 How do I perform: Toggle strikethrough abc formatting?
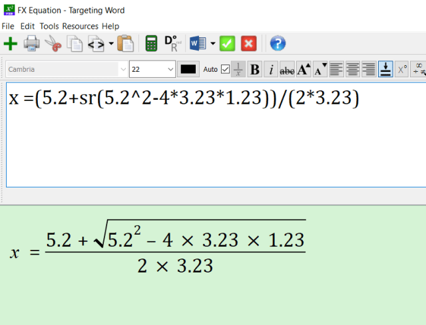[x=287, y=69]
